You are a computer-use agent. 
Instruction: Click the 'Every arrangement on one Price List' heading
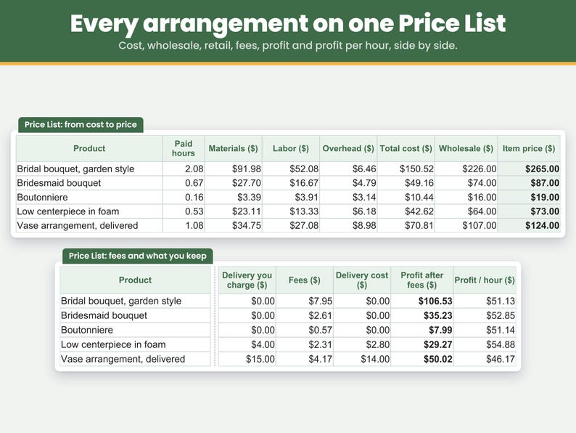click(x=288, y=23)
